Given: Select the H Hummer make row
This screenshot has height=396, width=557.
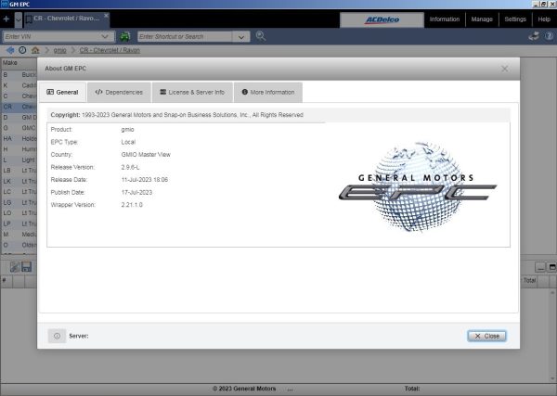Looking at the screenshot, I should [19, 149].
